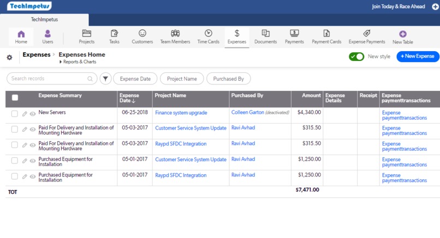Viewport: 440px width, 238px height.
Task: Click the New Servers summary text
Action: (52, 112)
